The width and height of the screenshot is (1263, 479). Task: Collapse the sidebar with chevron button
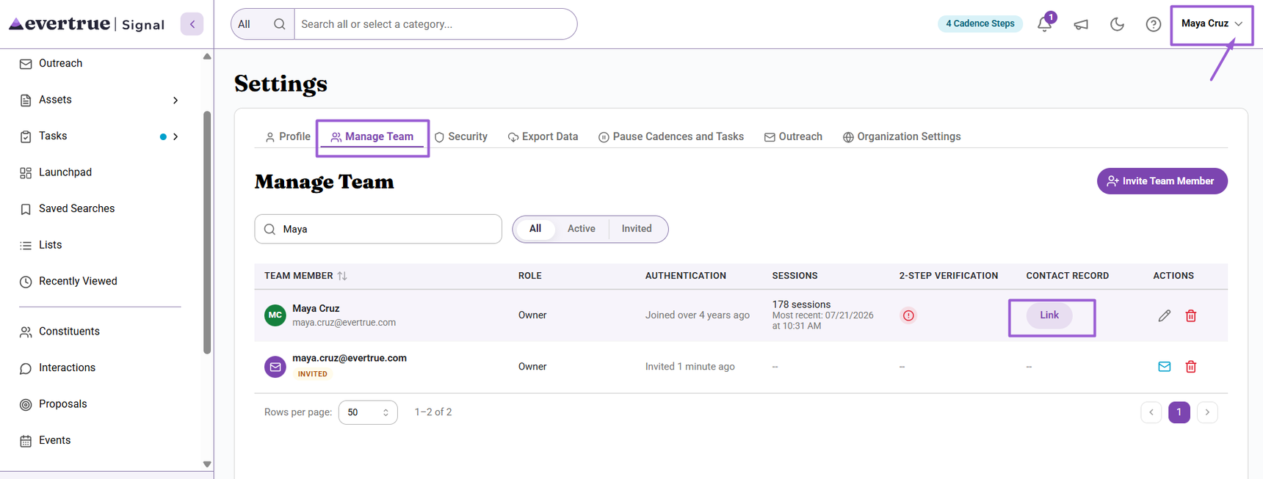click(x=192, y=24)
